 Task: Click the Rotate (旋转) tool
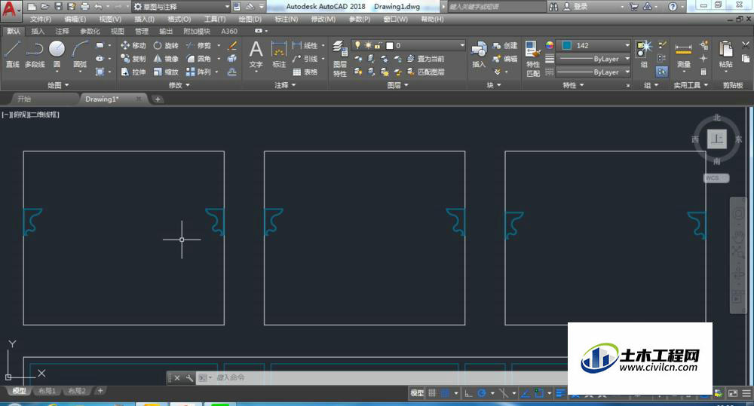pos(166,45)
